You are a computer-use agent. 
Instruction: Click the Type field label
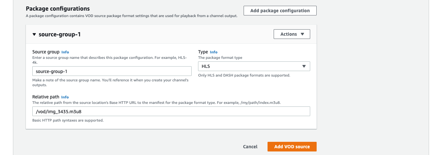[203, 52]
